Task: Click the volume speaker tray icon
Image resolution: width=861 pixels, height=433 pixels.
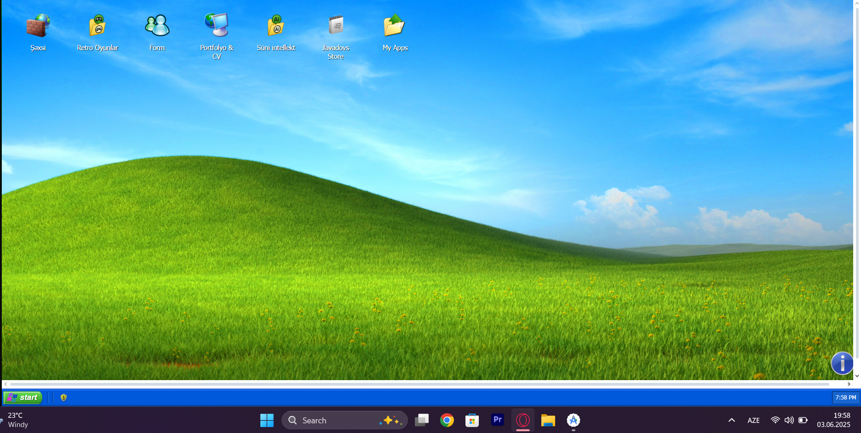Action: (789, 420)
